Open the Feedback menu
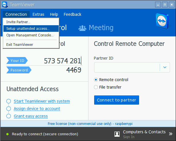 [x=72, y=14]
